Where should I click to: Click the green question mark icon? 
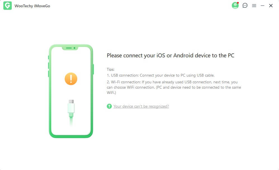tap(109, 106)
